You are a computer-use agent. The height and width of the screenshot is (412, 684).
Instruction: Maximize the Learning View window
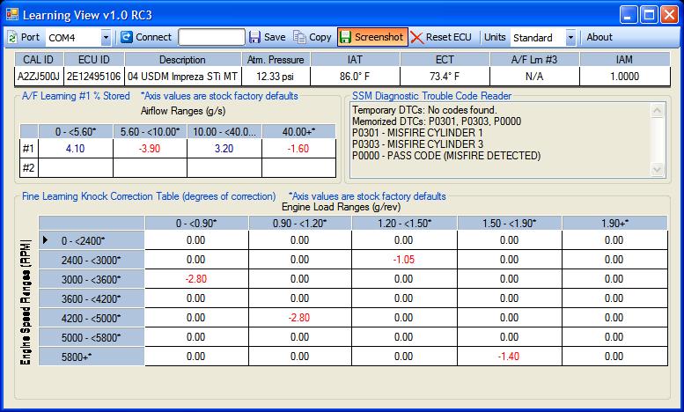coord(647,14)
